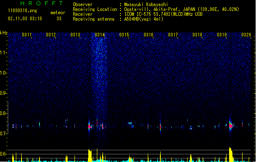Click the 1.1 kHz axis label
Image resolution: width=256 pixels, height=162 pixels.
(4, 53)
